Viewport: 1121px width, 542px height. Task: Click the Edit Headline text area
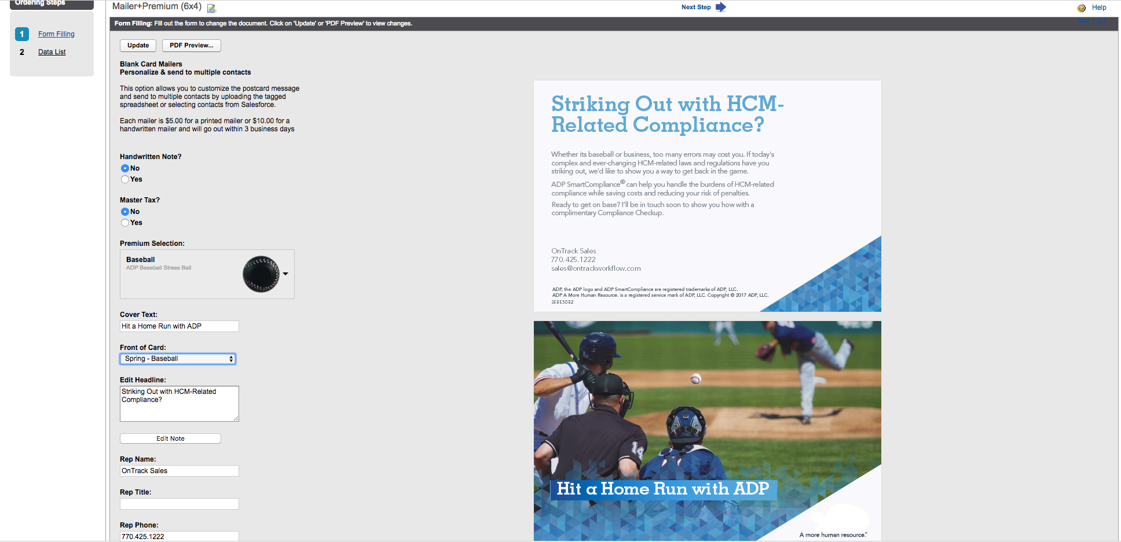click(x=179, y=404)
